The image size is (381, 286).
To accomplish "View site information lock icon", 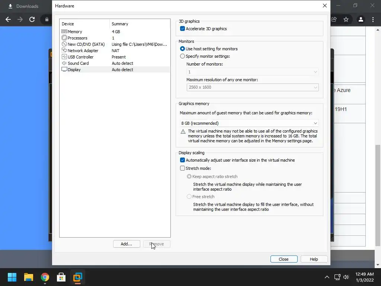I will [x=47, y=19].
